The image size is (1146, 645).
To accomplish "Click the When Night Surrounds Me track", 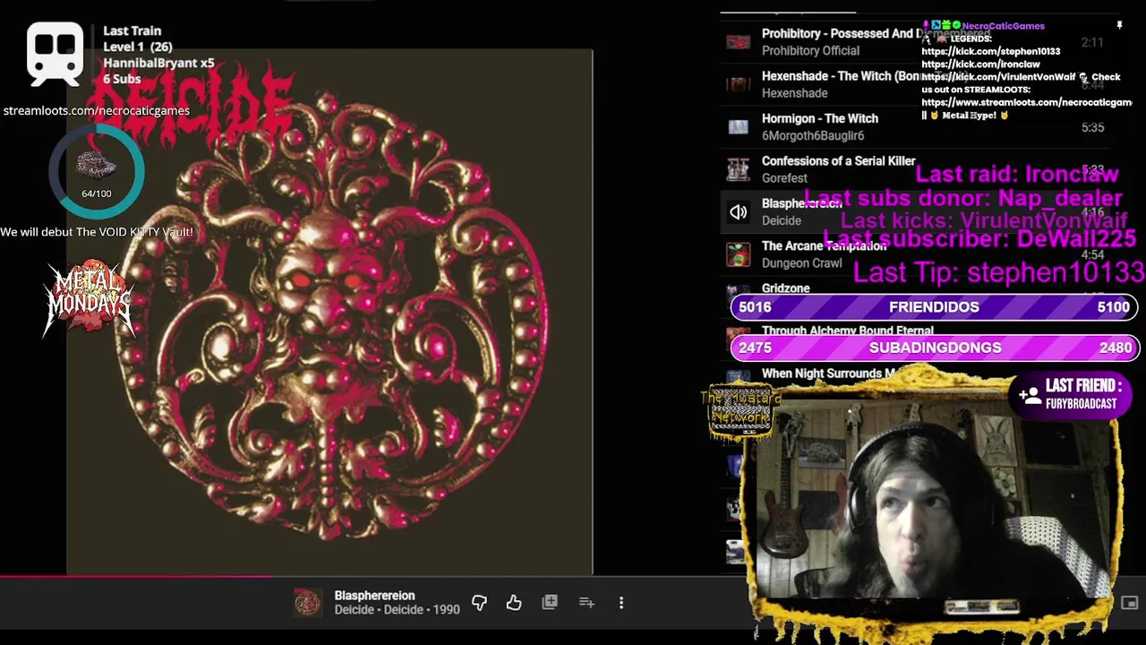I will [831, 374].
